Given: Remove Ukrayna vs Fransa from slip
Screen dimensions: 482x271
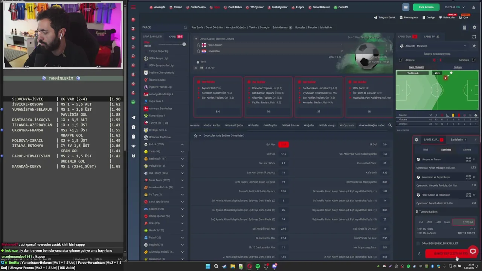Looking at the screenshot, I should point(474,160).
